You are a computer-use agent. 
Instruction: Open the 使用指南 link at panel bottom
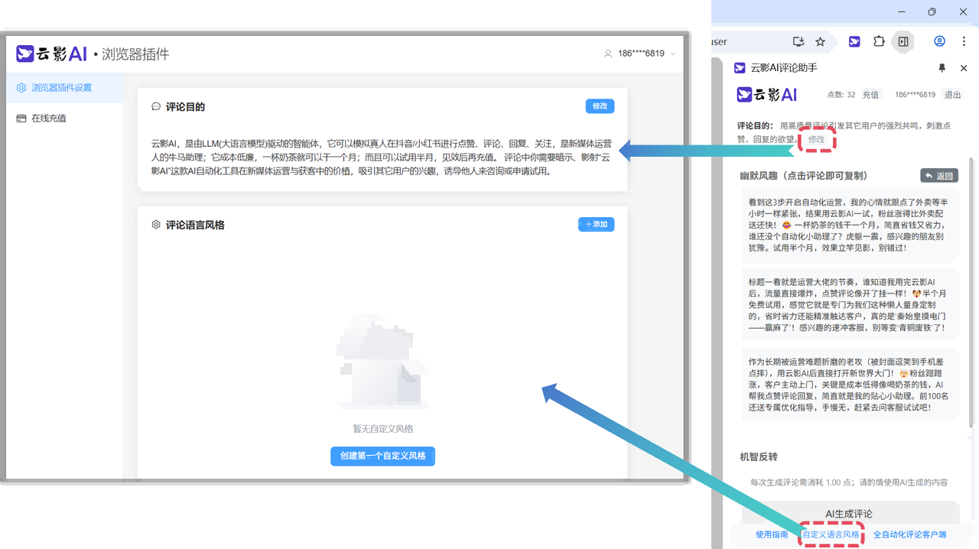[x=771, y=535]
